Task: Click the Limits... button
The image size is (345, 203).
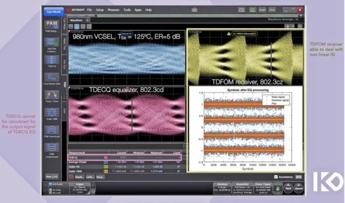Action: (x=90, y=177)
